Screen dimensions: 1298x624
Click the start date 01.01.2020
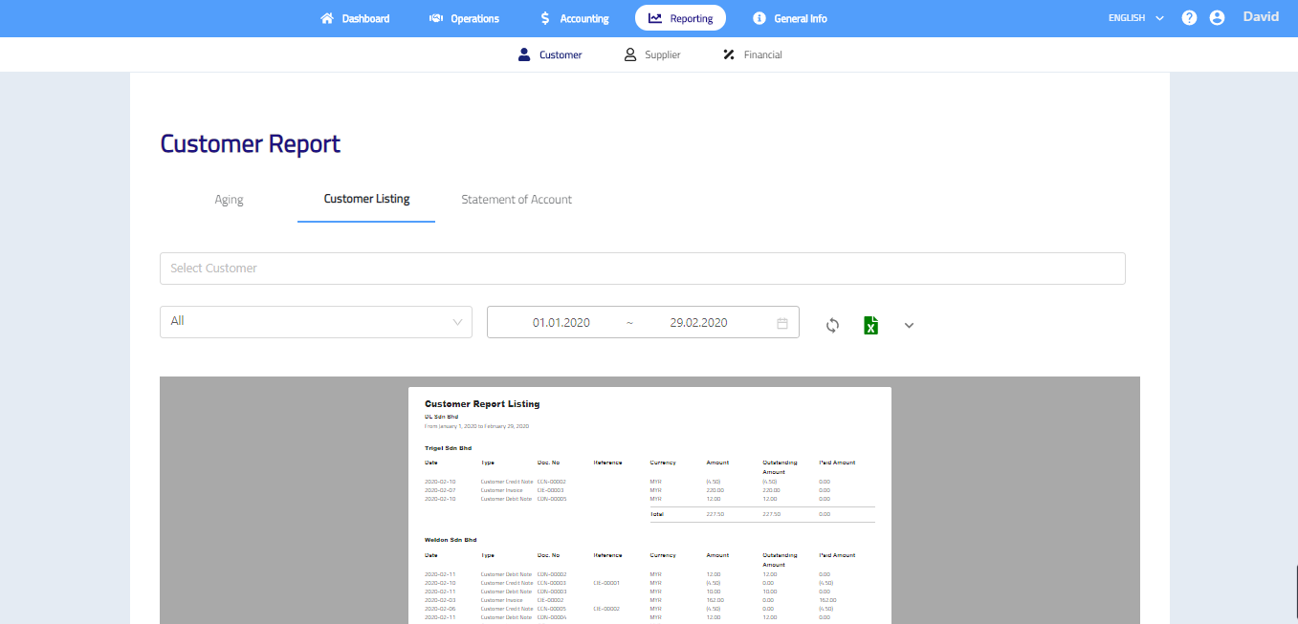561,323
